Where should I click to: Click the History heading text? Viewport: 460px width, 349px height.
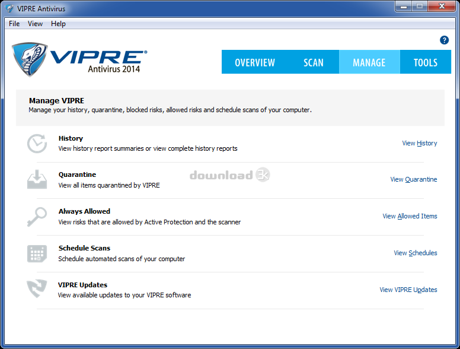coord(71,138)
